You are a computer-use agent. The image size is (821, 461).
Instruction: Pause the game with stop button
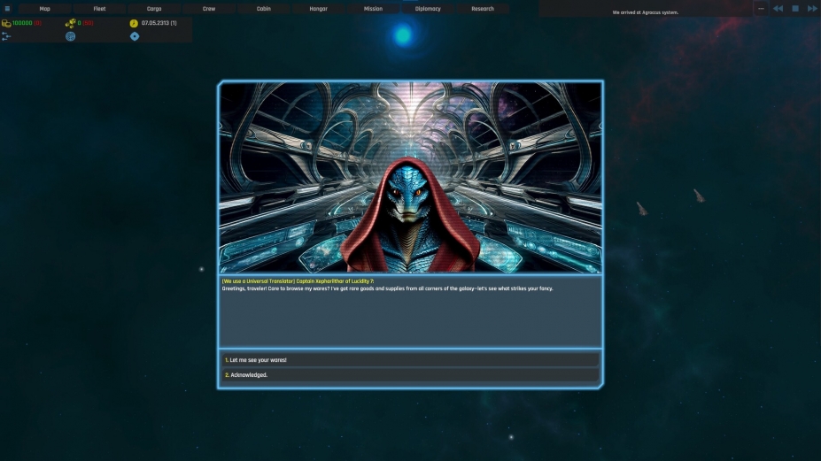(x=794, y=9)
